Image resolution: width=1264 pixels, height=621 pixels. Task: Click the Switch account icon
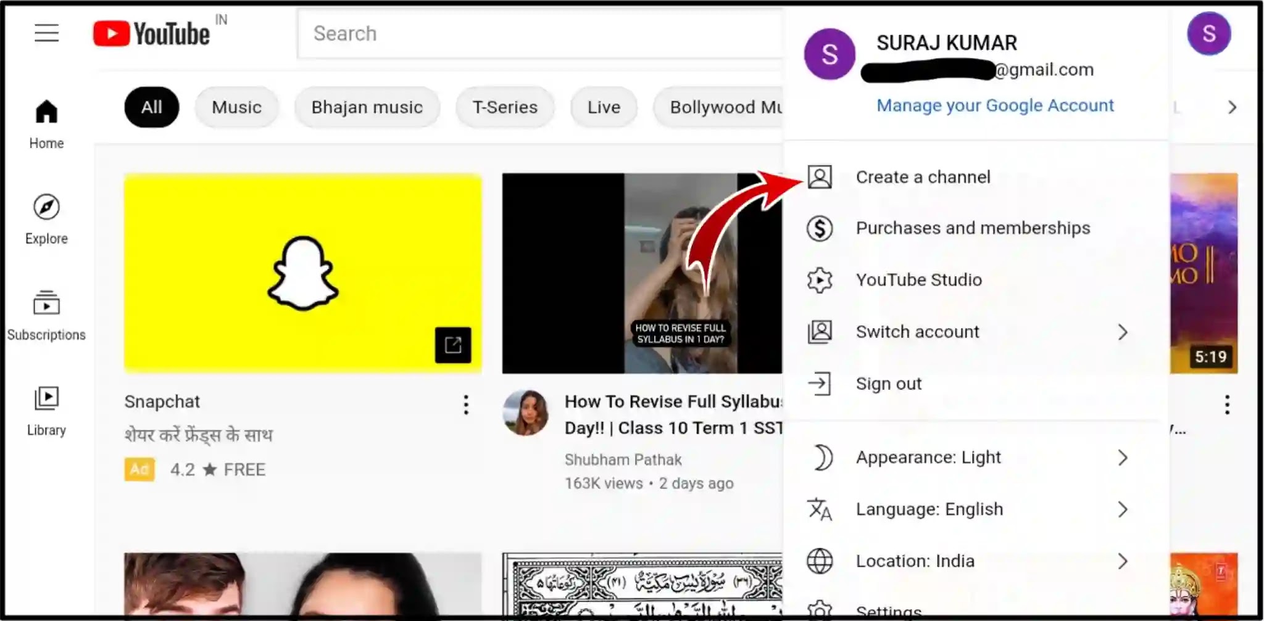pyautogui.click(x=820, y=332)
